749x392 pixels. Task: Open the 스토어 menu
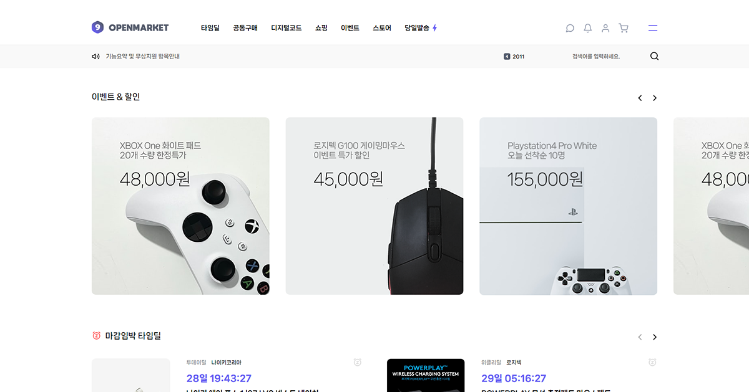coord(382,28)
